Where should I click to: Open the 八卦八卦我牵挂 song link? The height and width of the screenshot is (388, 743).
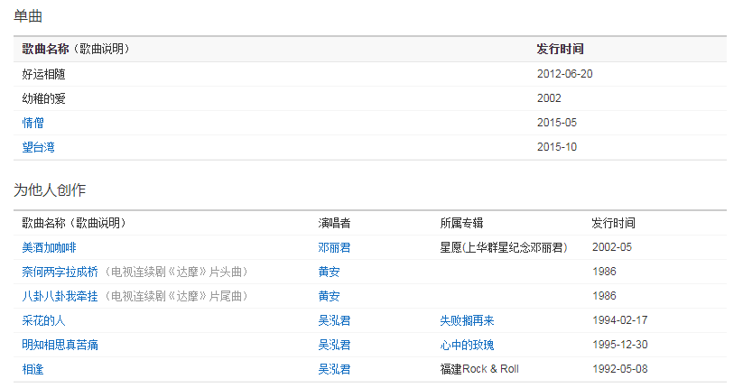coord(60,296)
